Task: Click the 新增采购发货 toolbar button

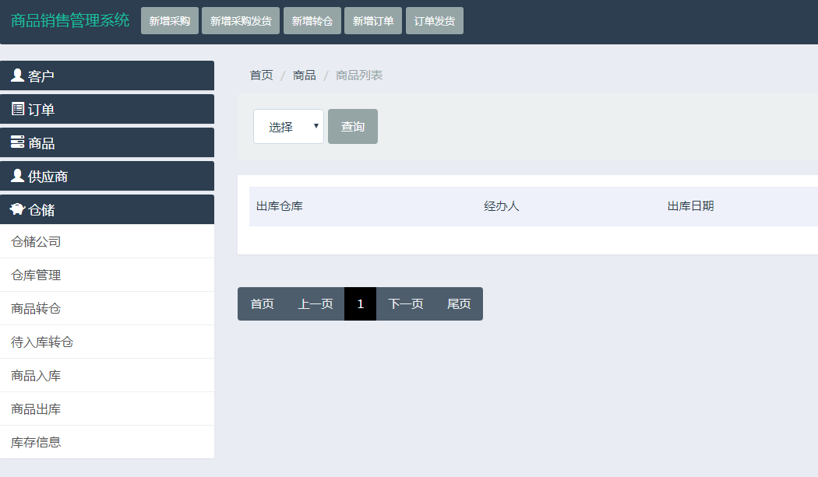Action: (x=241, y=21)
